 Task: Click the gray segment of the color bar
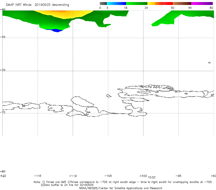[x=103, y=4]
